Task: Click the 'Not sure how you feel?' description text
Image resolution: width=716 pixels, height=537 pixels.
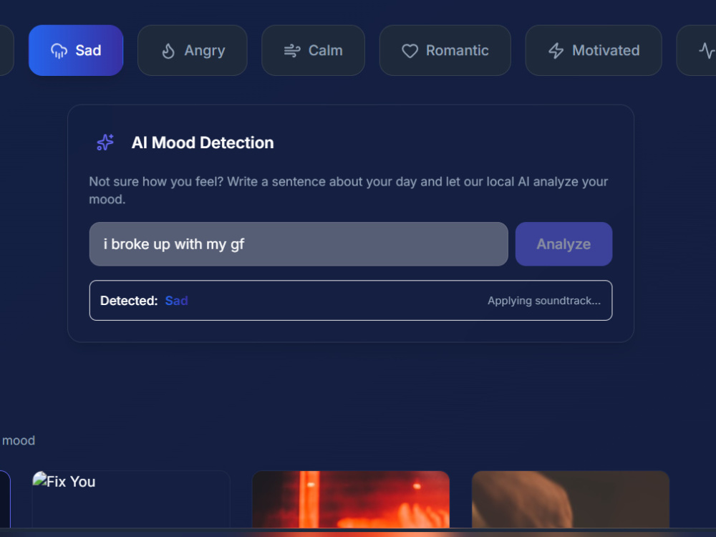Action: click(349, 190)
